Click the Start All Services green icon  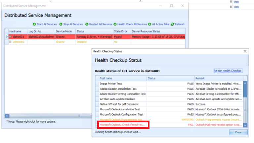[x=34, y=24]
